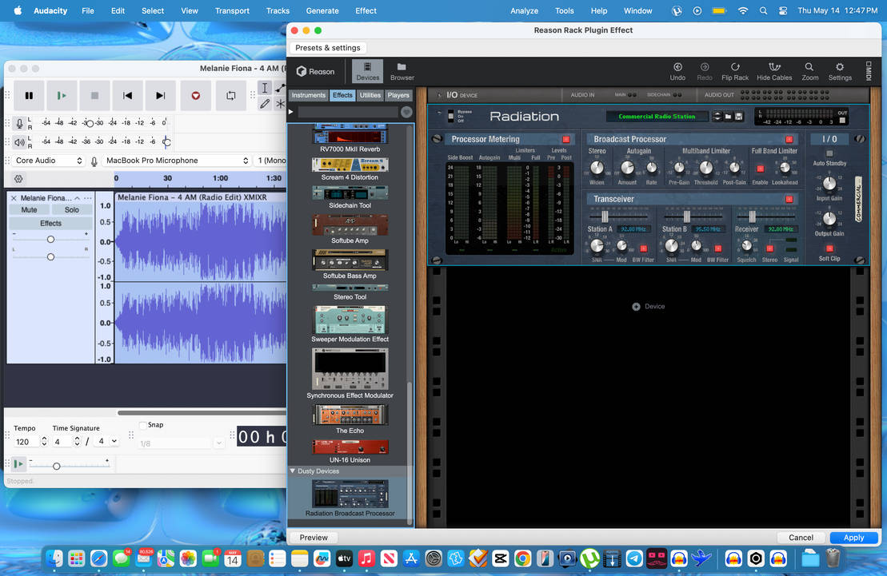This screenshot has width=887, height=576.
Task: Mute the Melanie Fiona track
Action: (x=29, y=210)
